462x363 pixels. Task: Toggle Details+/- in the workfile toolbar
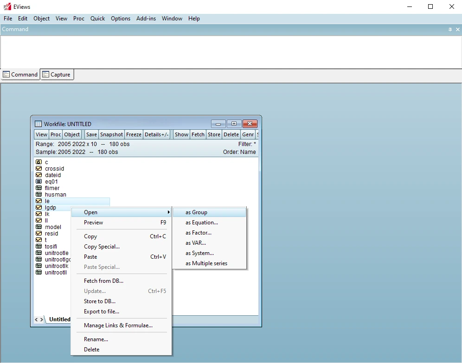(157, 134)
